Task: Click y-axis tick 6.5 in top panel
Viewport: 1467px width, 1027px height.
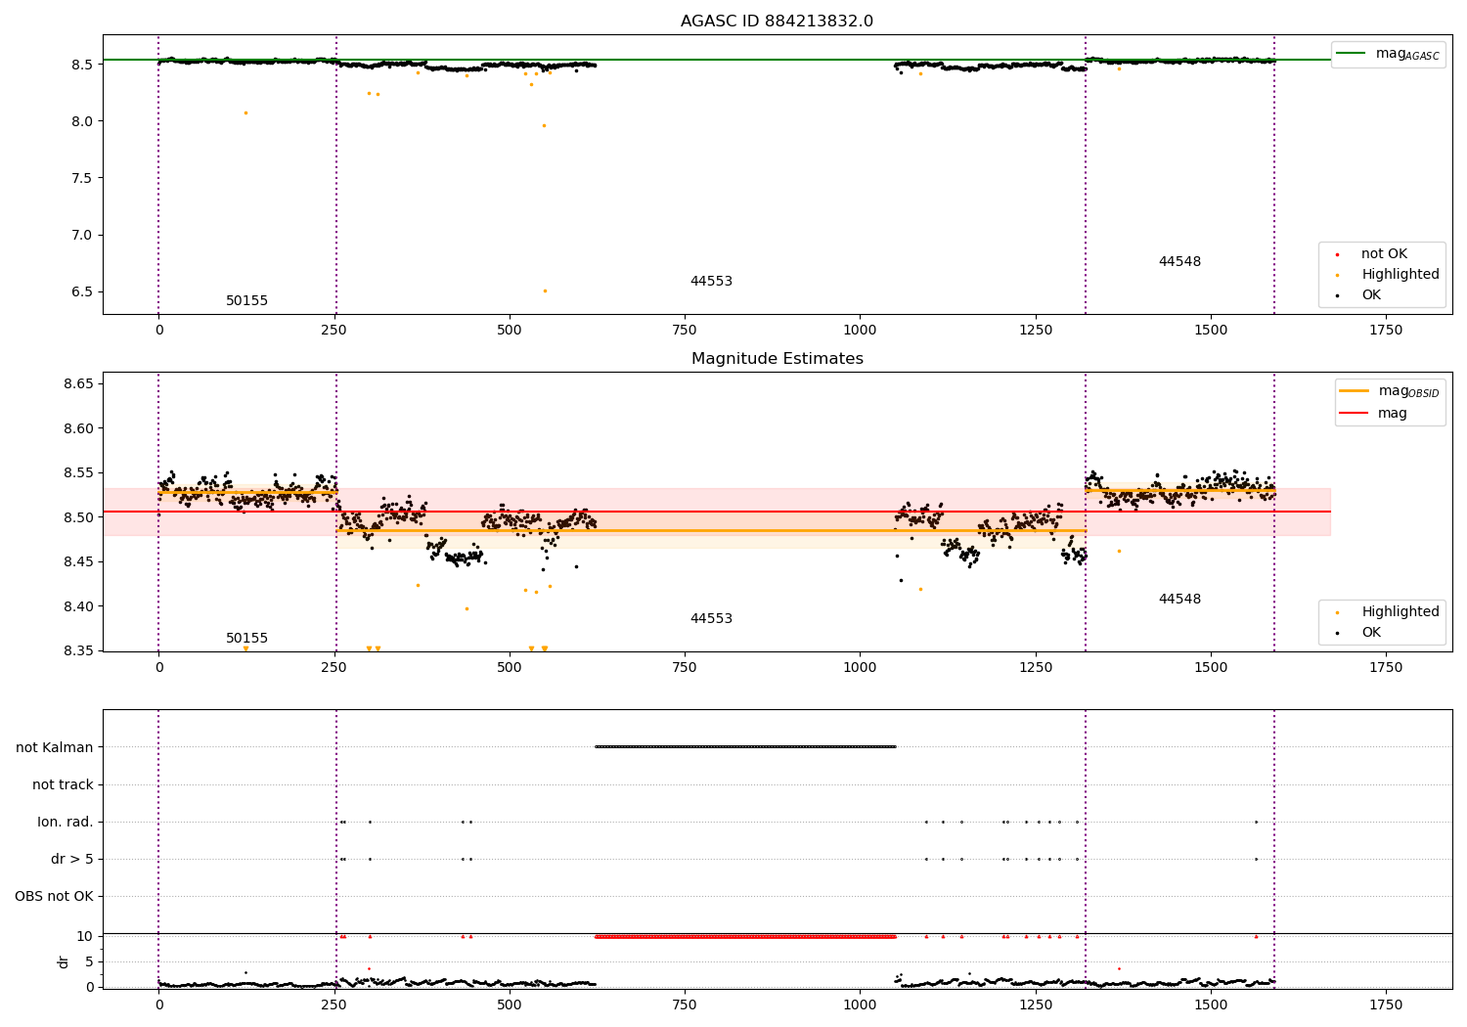Action: (x=81, y=291)
